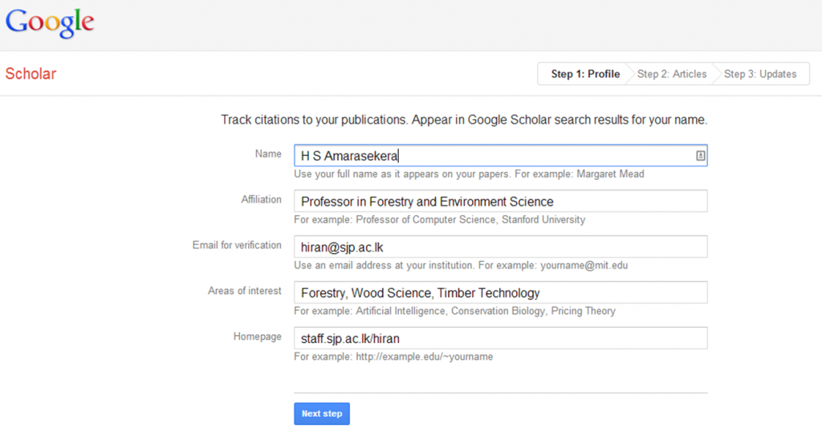Focus the Name field with H S Amarasekera
Screen dimensions: 822x433
click(x=490, y=156)
